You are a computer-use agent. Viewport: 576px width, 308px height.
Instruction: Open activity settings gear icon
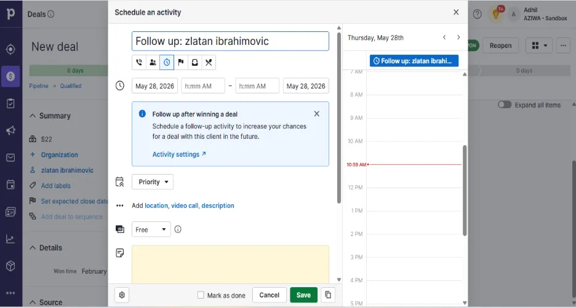(122, 295)
